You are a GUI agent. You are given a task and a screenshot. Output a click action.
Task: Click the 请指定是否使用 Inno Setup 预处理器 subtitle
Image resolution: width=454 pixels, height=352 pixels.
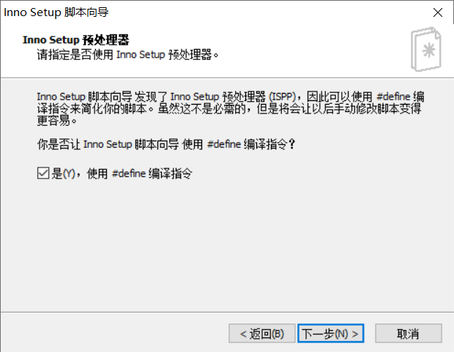point(127,54)
